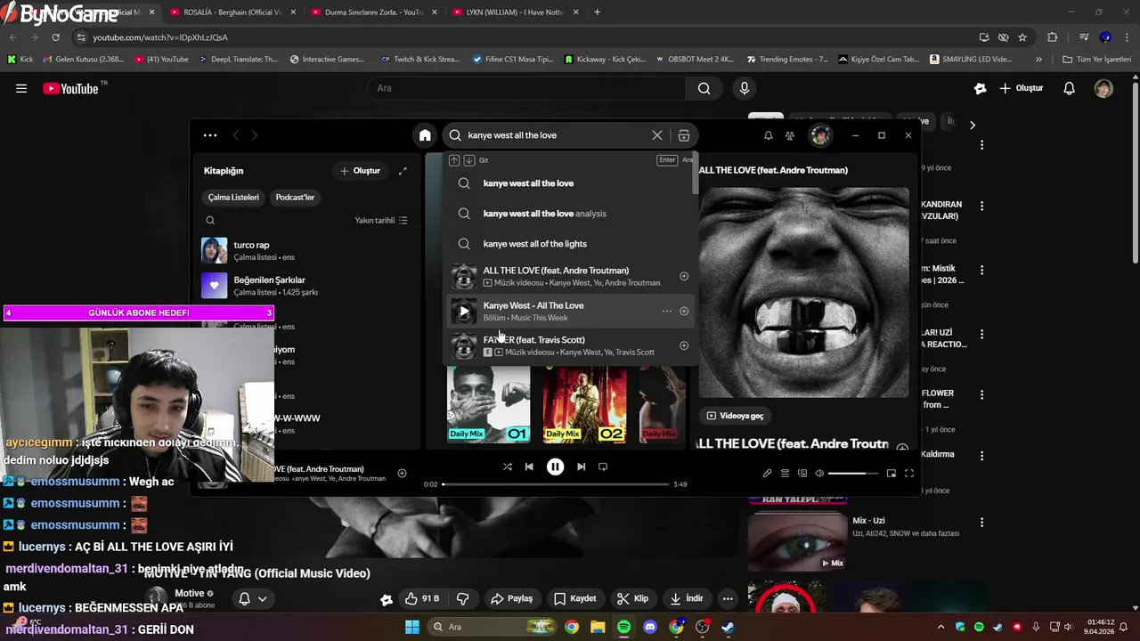Open Daily Mix 01 card
This screenshot has height=641, width=1140.
(488, 404)
